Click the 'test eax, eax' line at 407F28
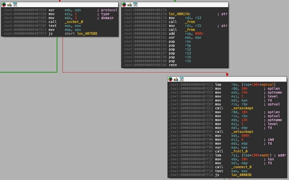Screen dimensions: 289x180 (x=227, y=171)
